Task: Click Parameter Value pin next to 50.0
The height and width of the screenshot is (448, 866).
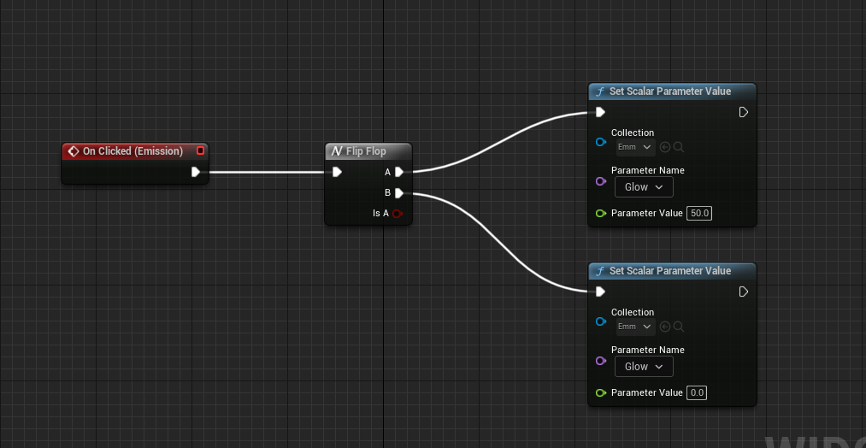Action: point(601,213)
